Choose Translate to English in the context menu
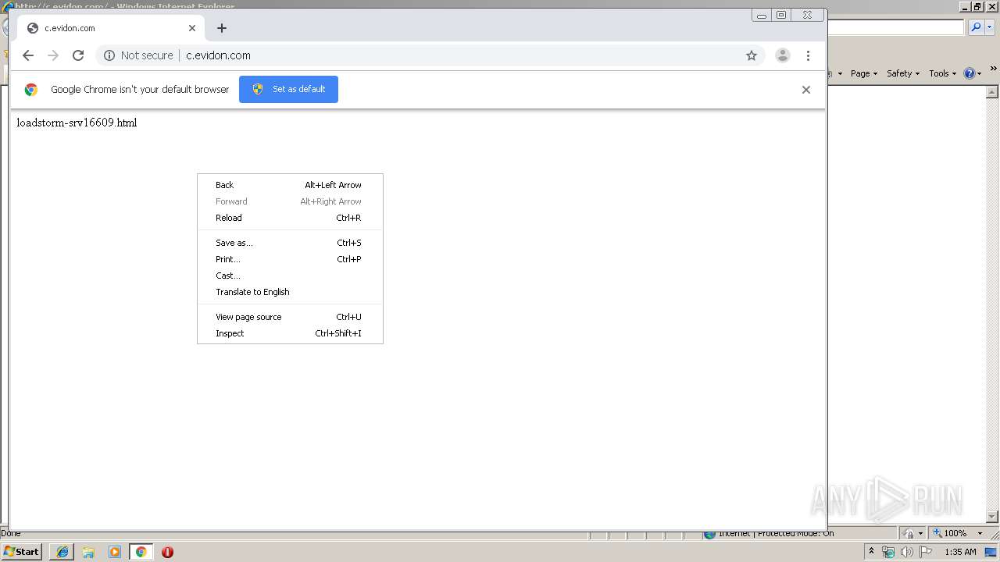The height and width of the screenshot is (562, 1000). tap(290, 292)
